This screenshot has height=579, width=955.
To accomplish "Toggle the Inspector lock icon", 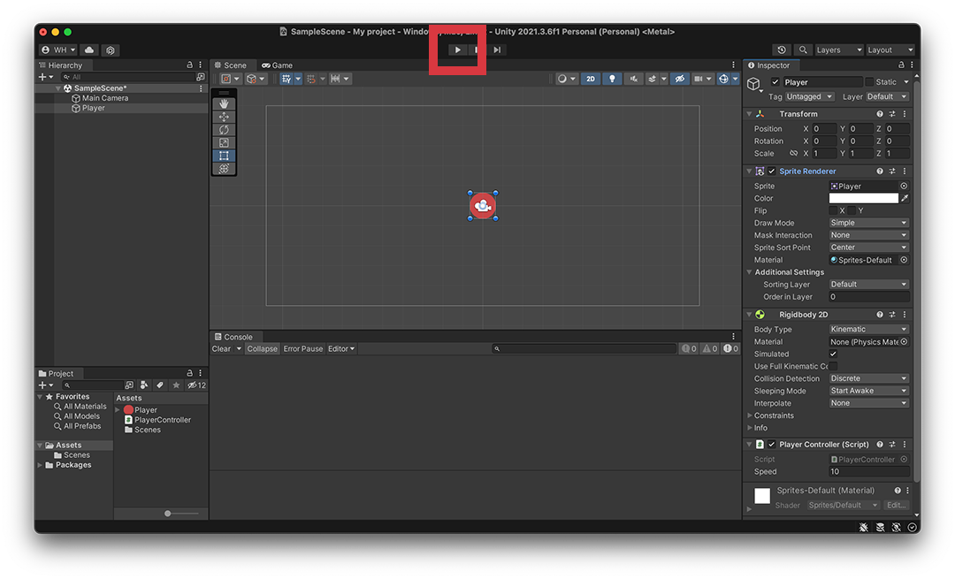I will 901,65.
